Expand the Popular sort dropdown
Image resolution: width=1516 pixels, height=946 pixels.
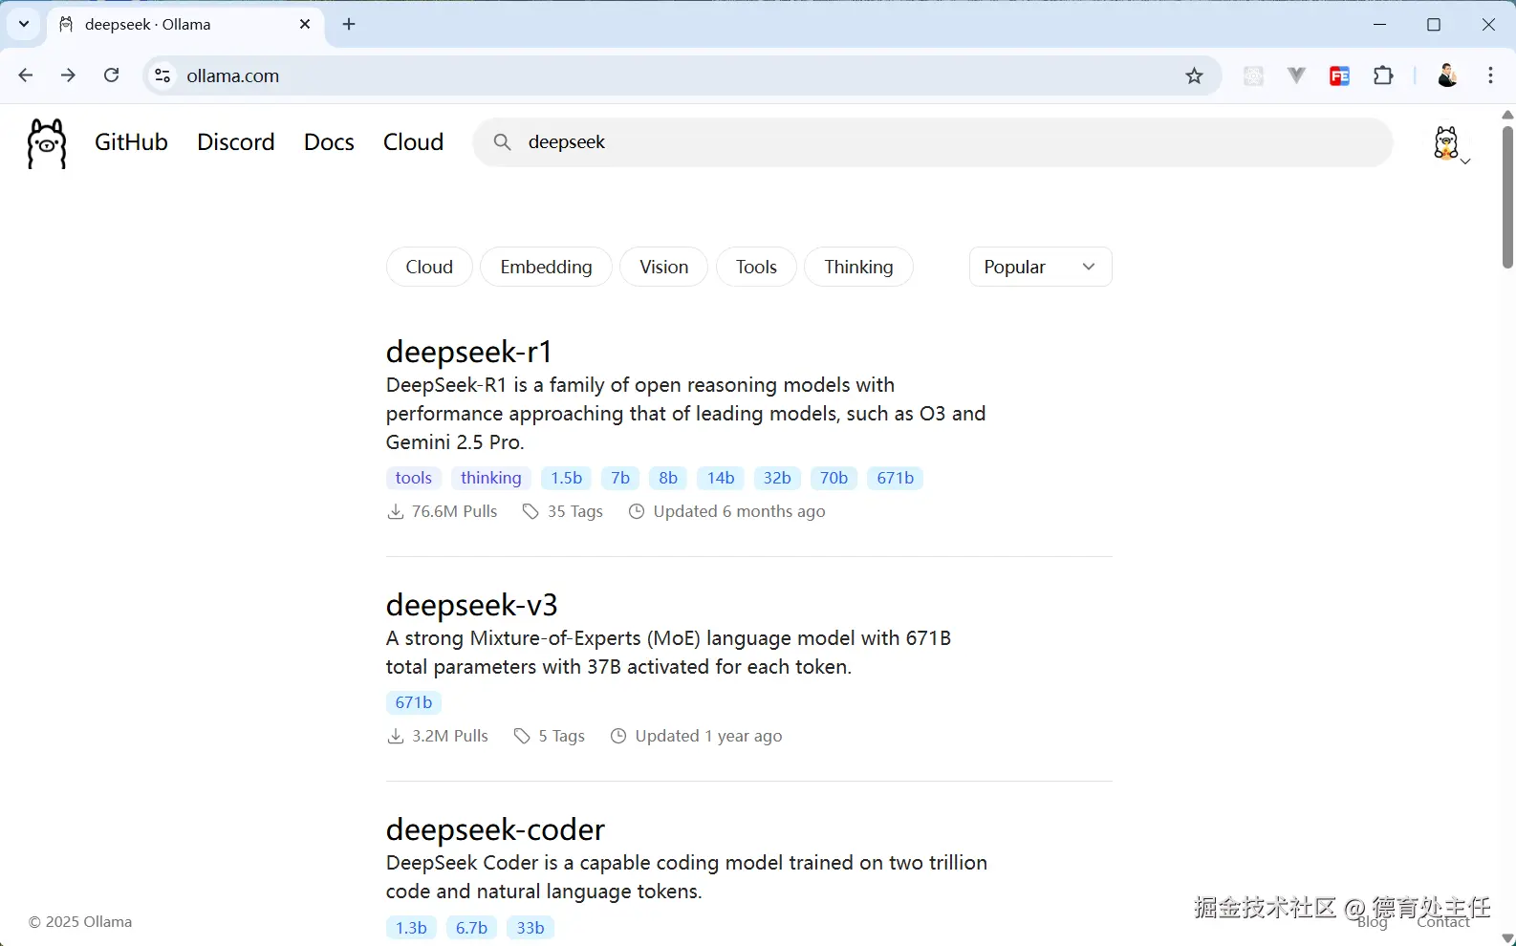coord(1040,267)
